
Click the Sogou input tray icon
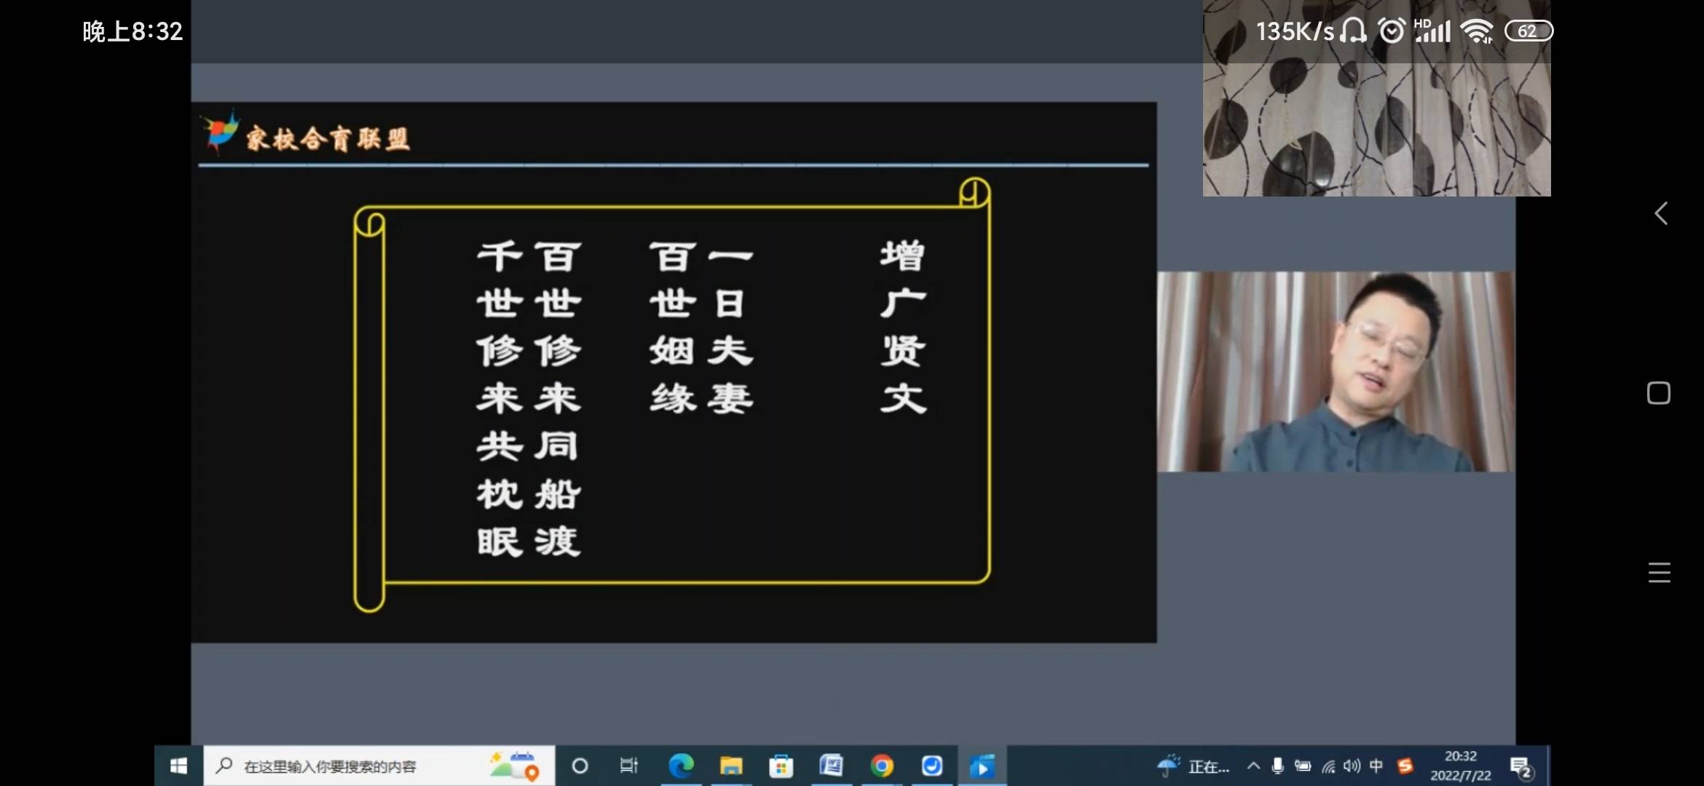[1405, 766]
